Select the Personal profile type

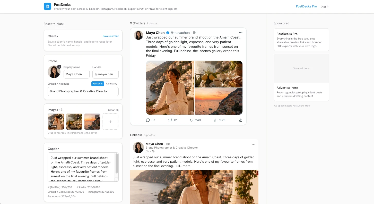98,84
